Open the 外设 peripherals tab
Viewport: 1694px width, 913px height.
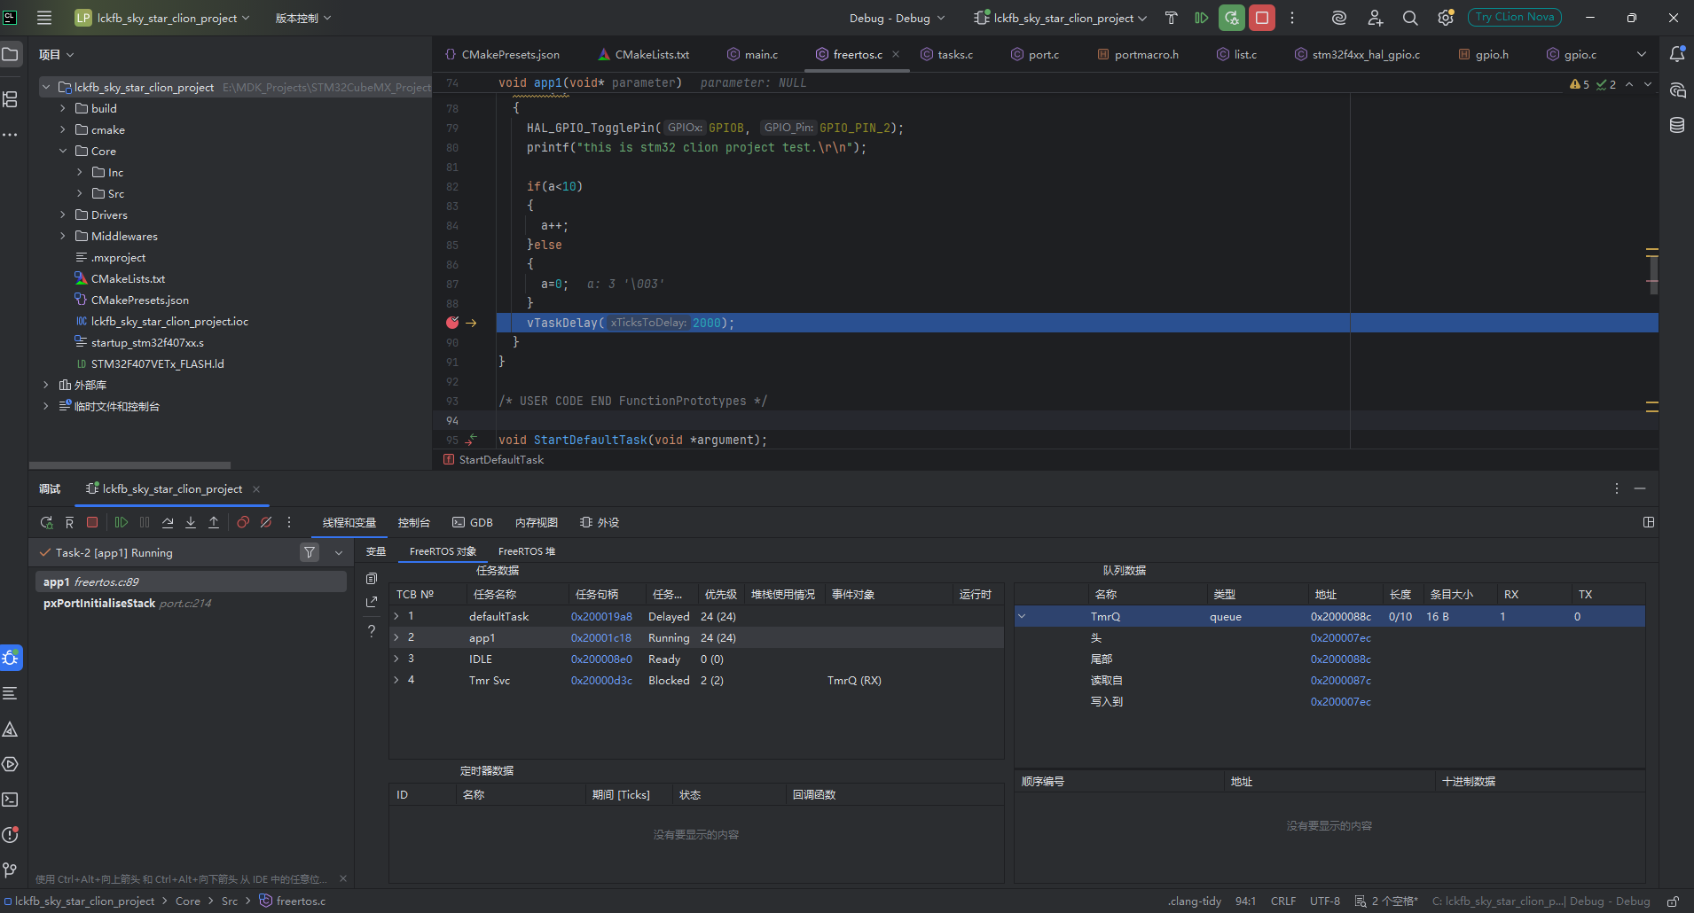600,523
